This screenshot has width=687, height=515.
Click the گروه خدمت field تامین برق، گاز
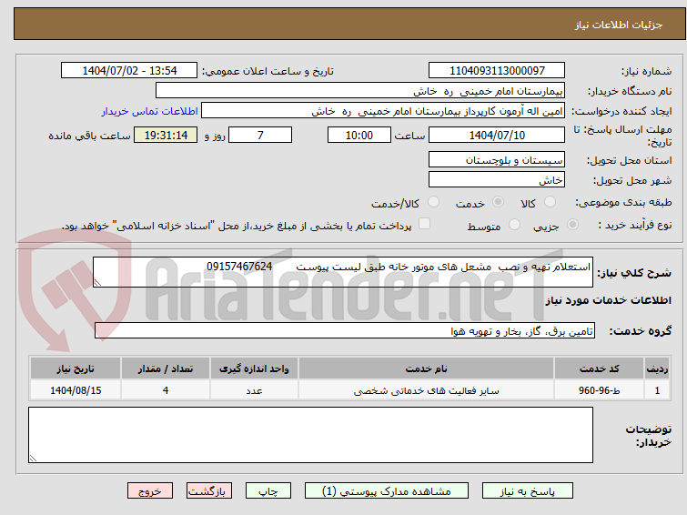pos(345,330)
